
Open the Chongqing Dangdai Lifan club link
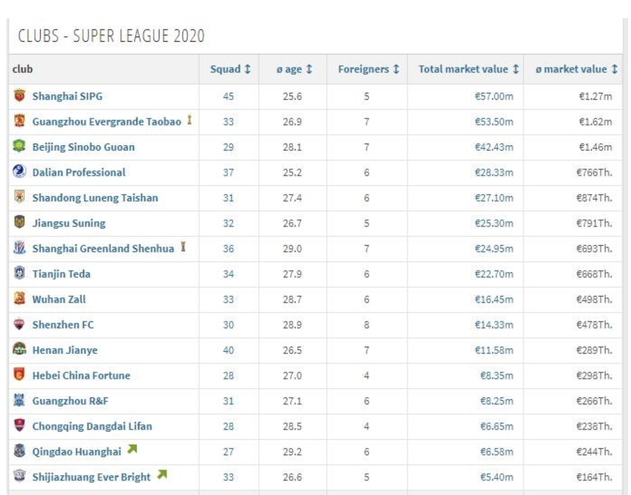92,426
